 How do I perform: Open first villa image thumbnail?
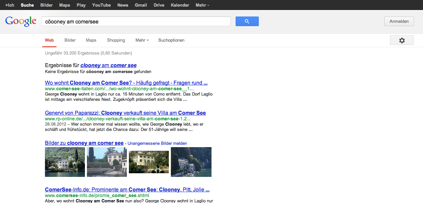[x=65, y=162]
